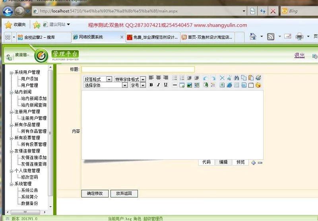Insert picture using image icon

(189, 85)
